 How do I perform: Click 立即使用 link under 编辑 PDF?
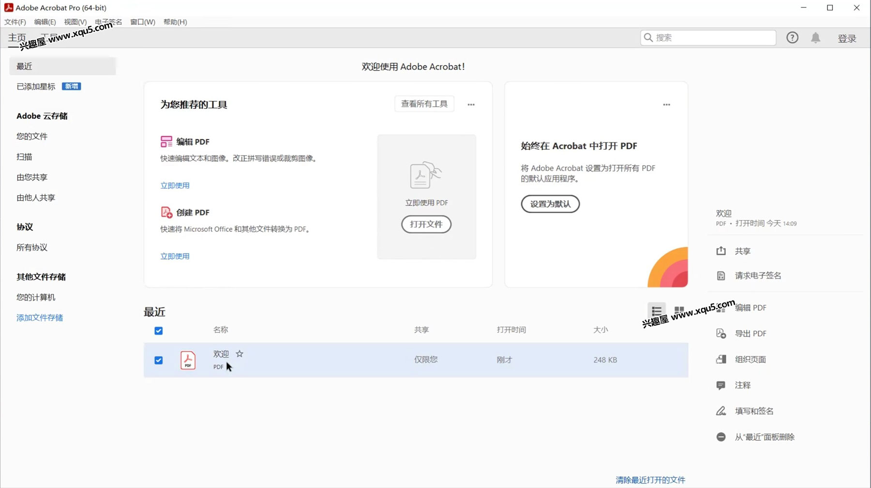[175, 186]
